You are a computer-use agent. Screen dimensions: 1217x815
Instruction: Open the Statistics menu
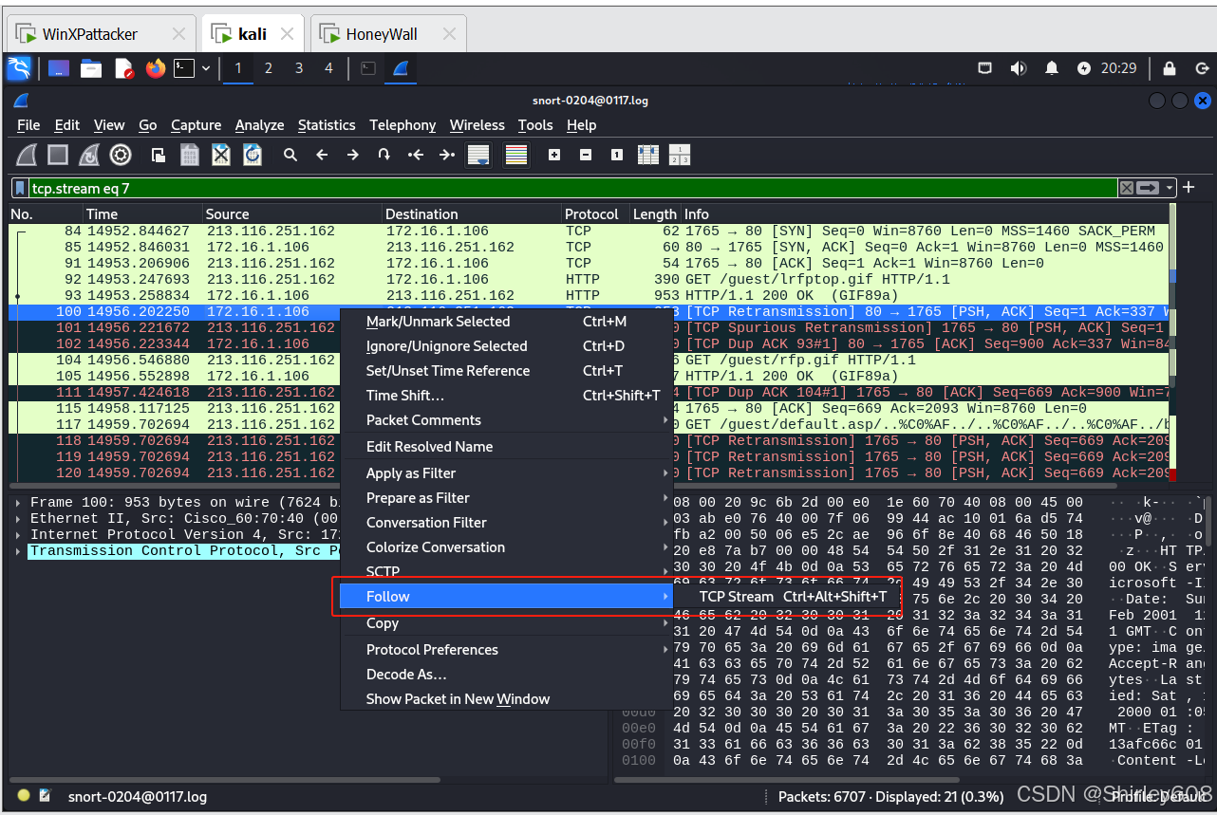coord(327,125)
